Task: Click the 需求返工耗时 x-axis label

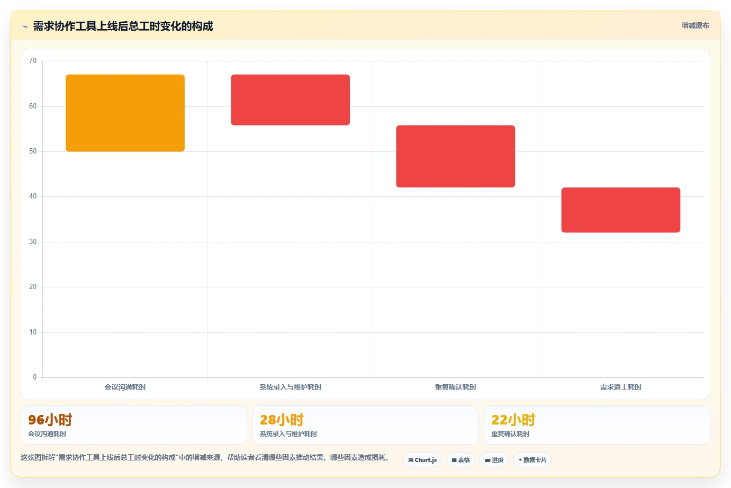Action: (620, 387)
